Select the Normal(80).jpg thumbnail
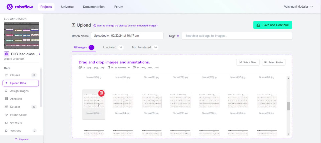Image resolution: width=321 pixels, height=143 pixels. [x=238, y=101]
